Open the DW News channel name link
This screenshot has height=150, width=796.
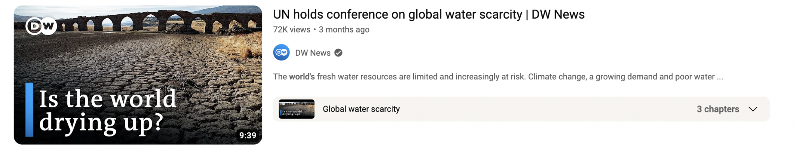click(x=313, y=53)
